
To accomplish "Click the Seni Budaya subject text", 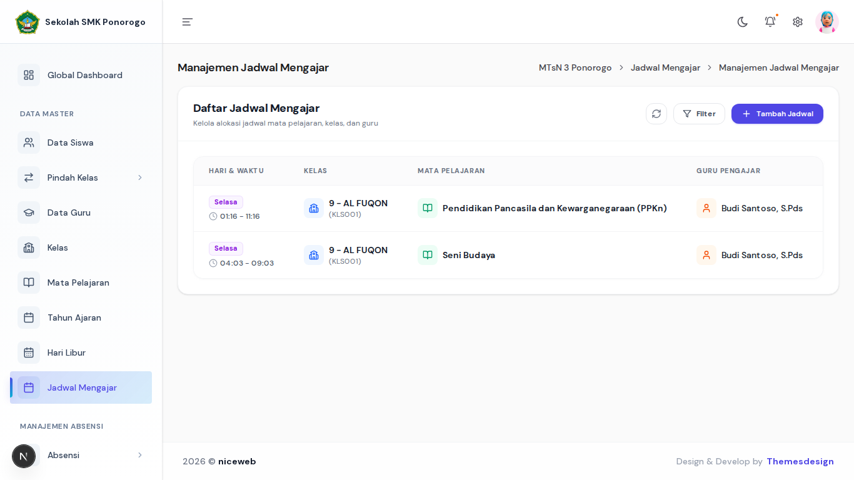I will (469, 255).
